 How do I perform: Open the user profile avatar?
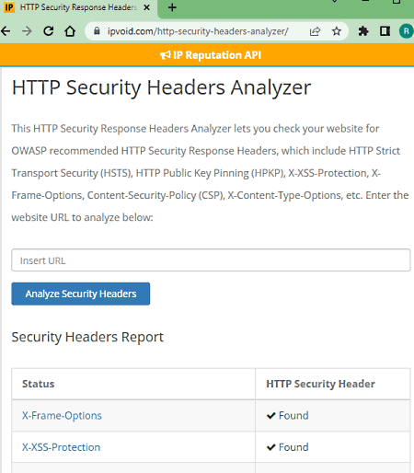point(407,31)
